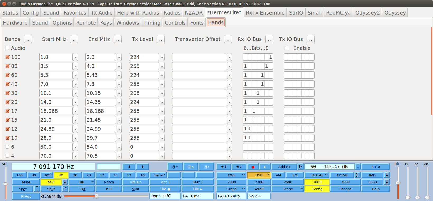The image size is (433, 201).
Task: Open End MHz dropdown for 80 band
Action: tap(119, 66)
